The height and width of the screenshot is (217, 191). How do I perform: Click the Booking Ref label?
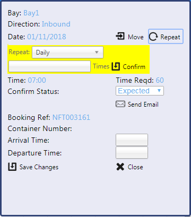(x=29, y=118)
